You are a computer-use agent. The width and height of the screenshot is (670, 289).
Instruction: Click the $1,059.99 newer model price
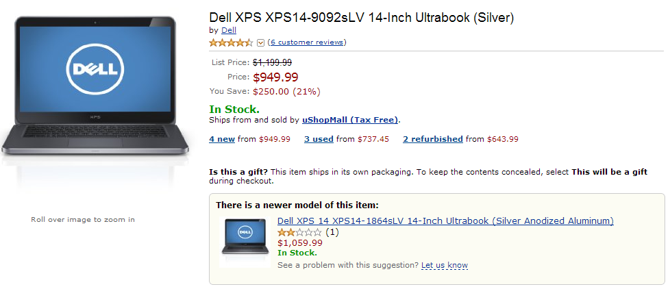(299, 242)
